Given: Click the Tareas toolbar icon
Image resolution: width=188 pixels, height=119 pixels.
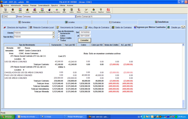Looking at the screenshot, I should [x=86, y=10].
